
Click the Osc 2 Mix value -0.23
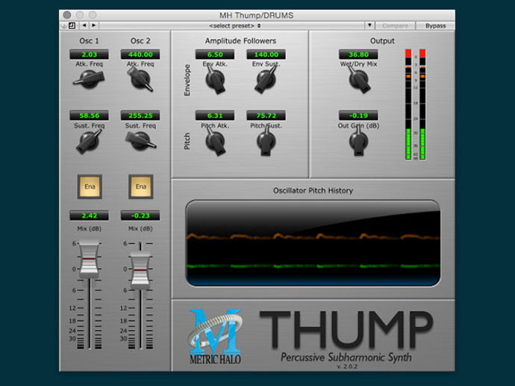pos(140,215)
